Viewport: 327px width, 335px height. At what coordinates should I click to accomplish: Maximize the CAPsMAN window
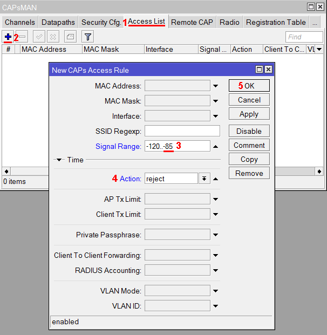[311, 7]
